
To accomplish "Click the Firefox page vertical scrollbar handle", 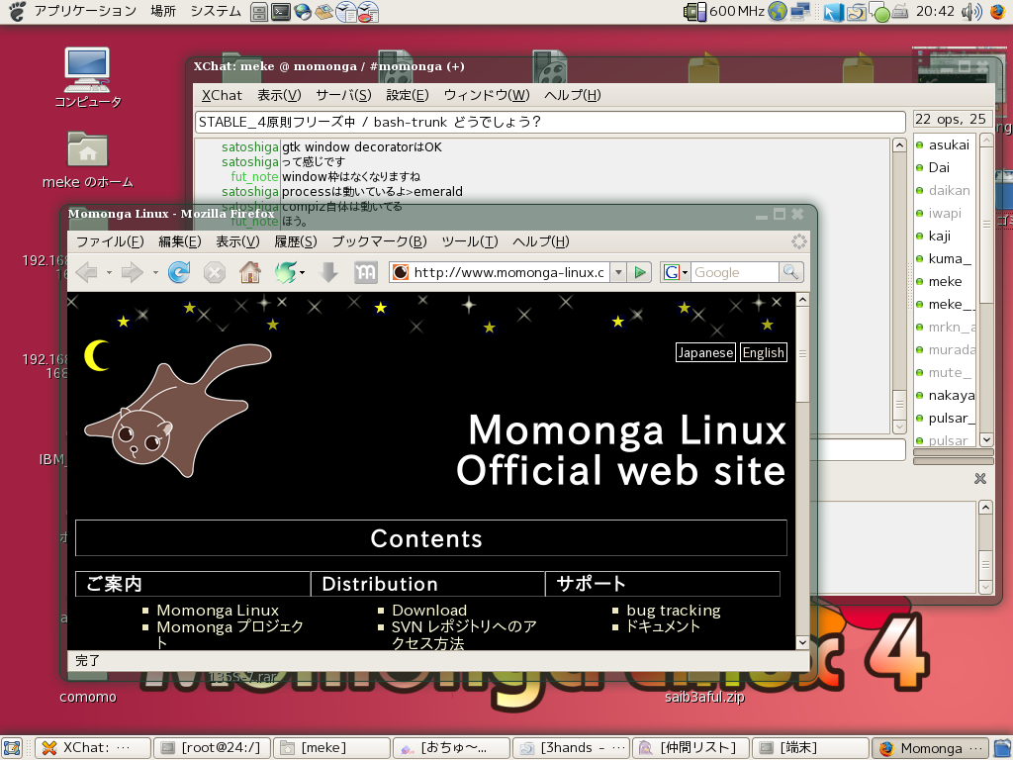I will [802, 353].
